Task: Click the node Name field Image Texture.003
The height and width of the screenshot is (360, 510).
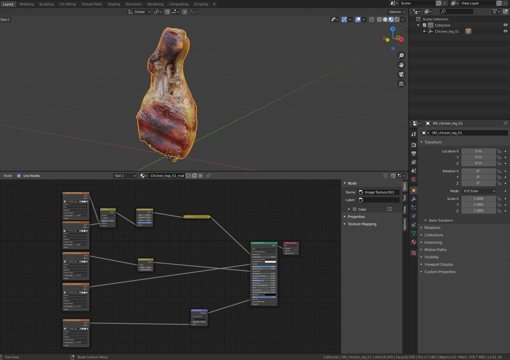Action: 379,192
